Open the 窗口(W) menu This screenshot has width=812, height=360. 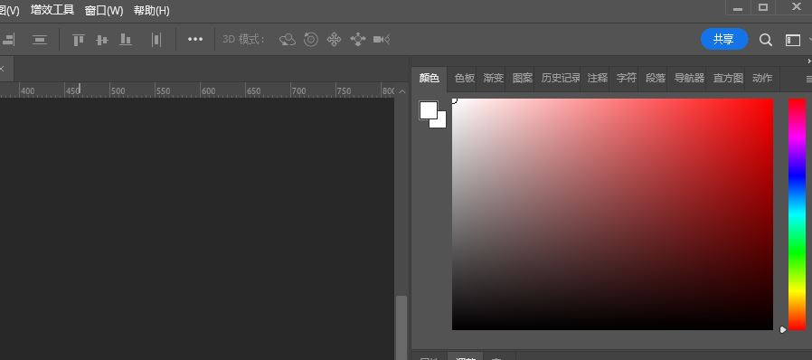pos(104,10)
